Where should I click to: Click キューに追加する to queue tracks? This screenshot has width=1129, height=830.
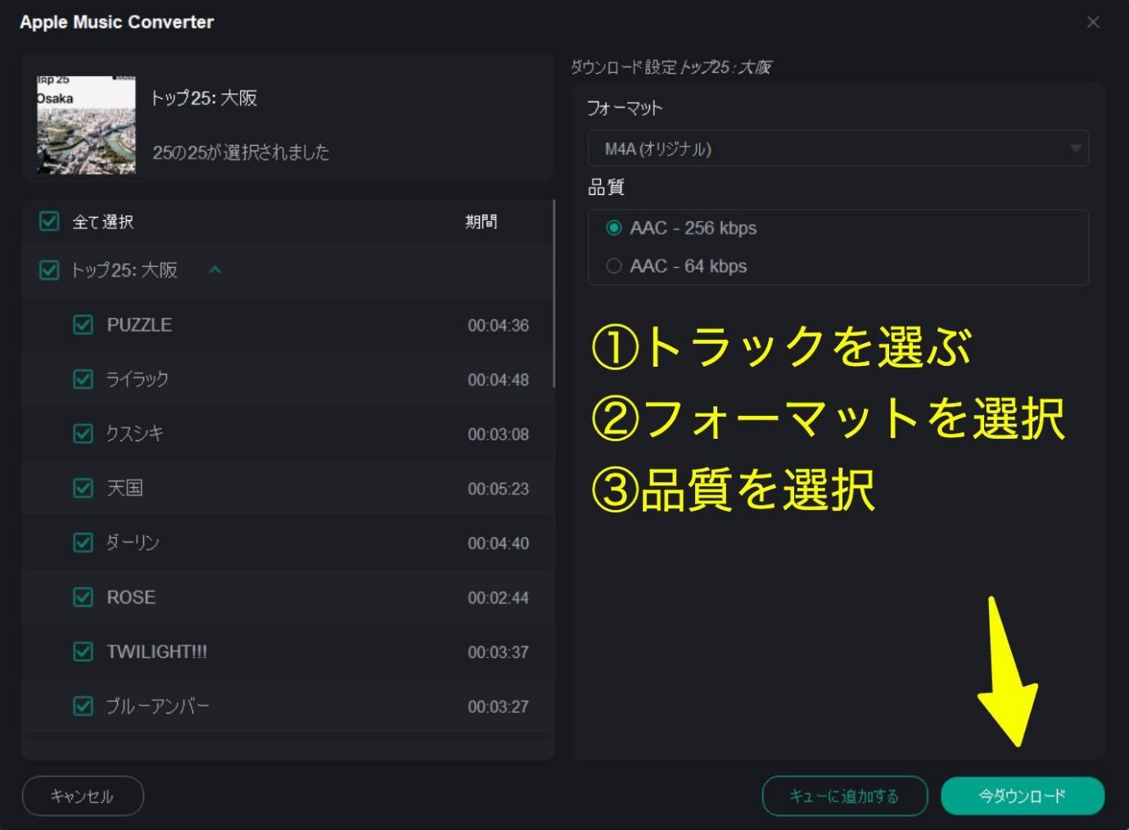coord(844,796)
